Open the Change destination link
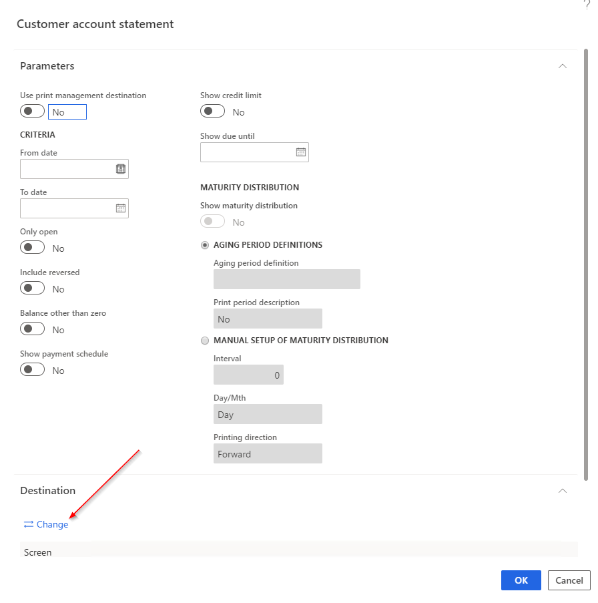598x603 pixels. point(51,524)
